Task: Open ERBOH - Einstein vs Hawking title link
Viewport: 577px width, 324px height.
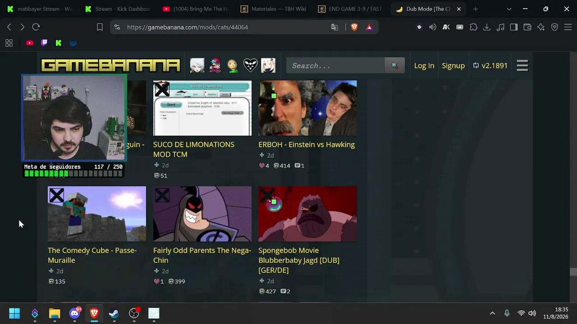Action: pyautogui.click(x=307, y=144)
